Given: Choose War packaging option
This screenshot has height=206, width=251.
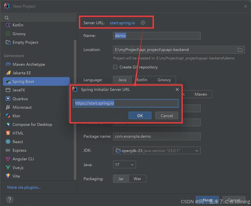Looking at the screenshot, I should pos(137,179).
